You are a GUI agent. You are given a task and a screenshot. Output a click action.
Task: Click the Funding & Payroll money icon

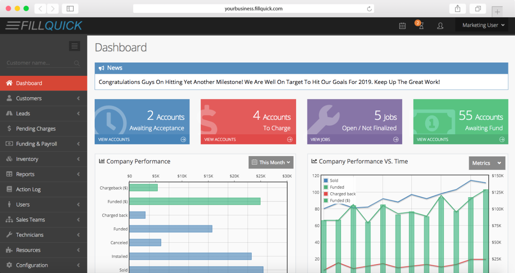click(x=9, y=144)
